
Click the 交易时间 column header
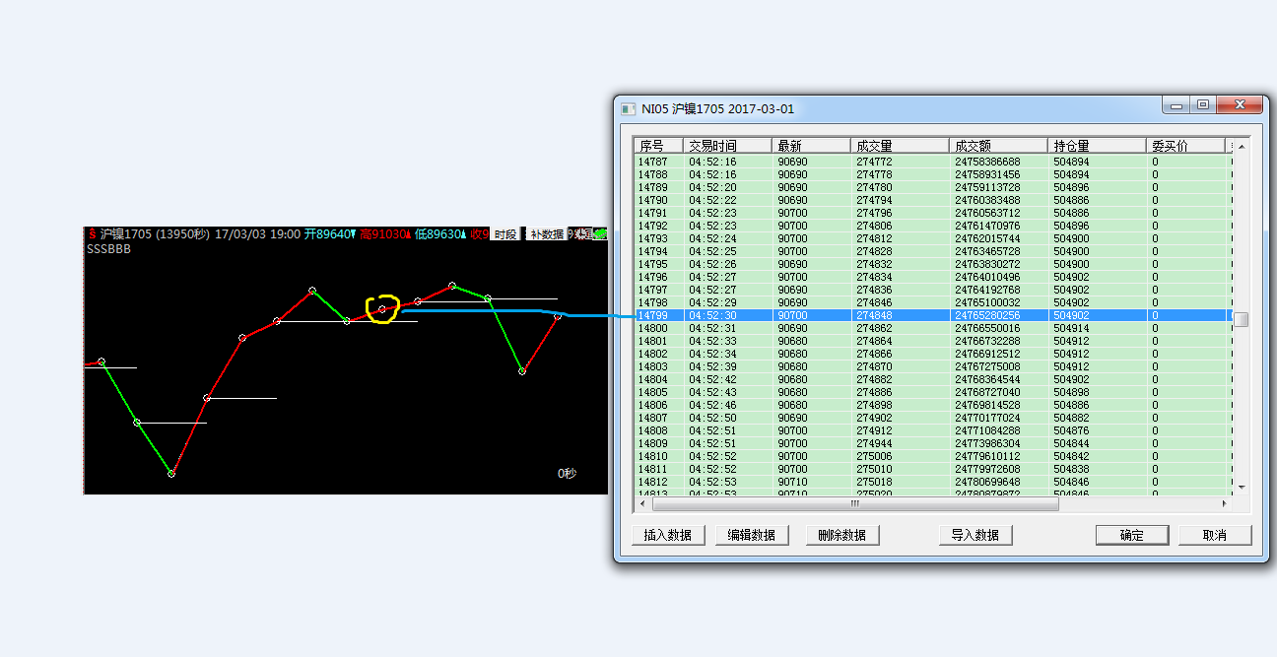(x=727, y=146)
